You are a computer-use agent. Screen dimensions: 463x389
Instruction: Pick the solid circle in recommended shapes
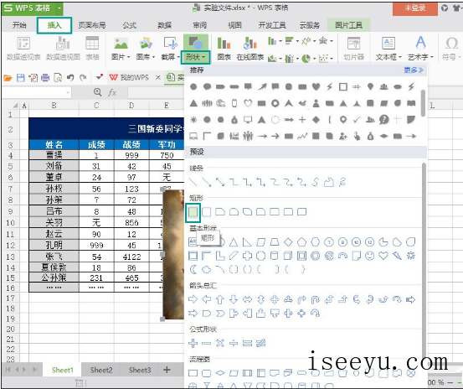[x=193, y=86]
